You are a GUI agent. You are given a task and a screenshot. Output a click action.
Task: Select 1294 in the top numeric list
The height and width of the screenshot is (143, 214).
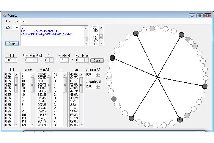pyautogui.click(x=94, y=27)
